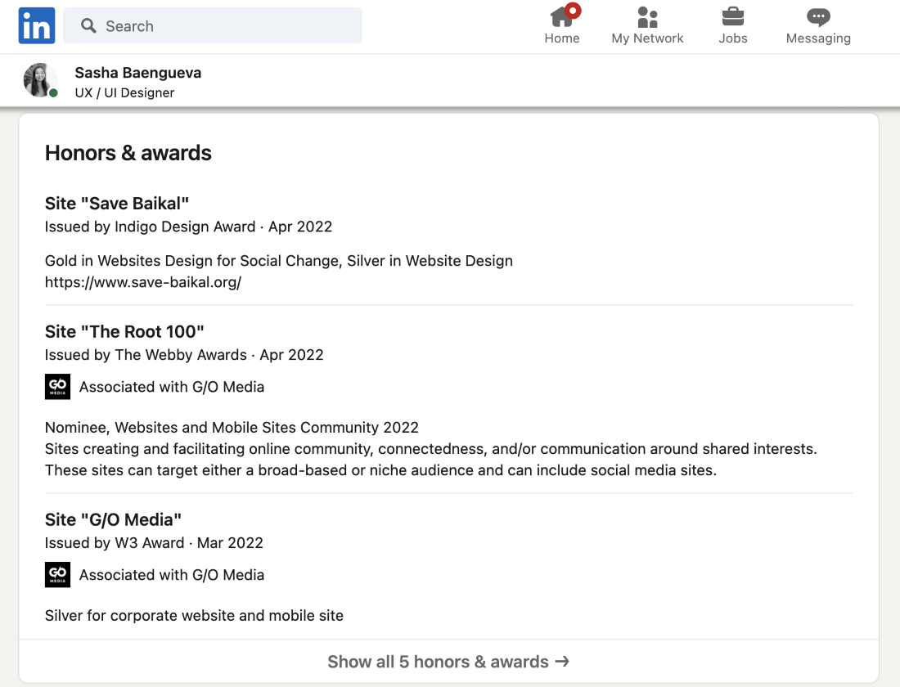Show all 5 honors & awards
Screen dimensions: 900x687
click(x=448, y=662)
